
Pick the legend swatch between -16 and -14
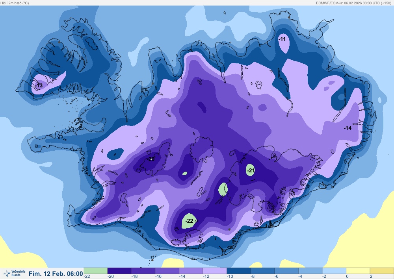[167, 271]
